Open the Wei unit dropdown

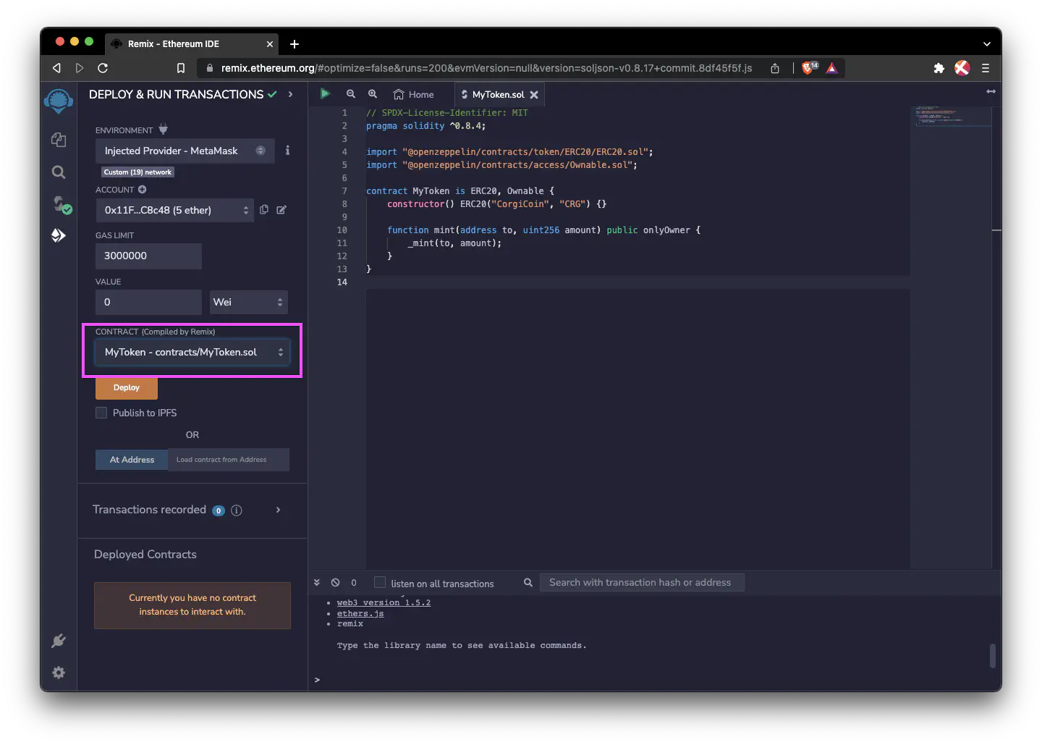[249, 302]
